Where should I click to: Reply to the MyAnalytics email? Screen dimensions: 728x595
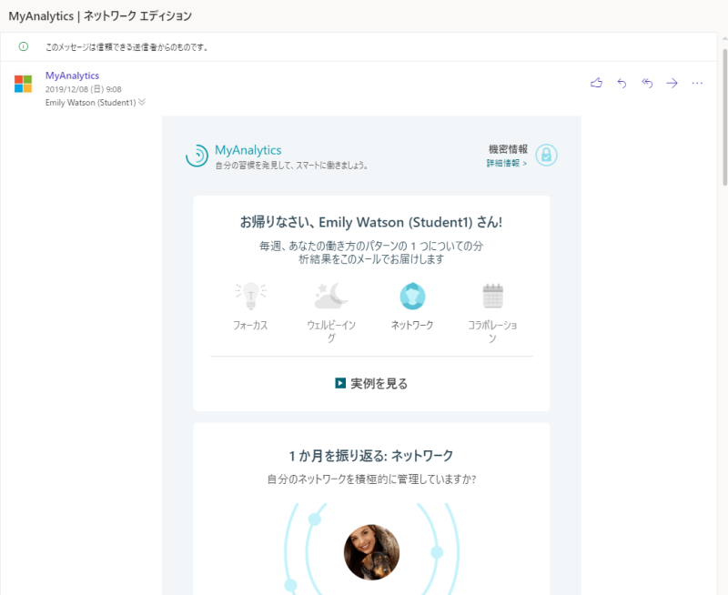click(x=622, y=83)
